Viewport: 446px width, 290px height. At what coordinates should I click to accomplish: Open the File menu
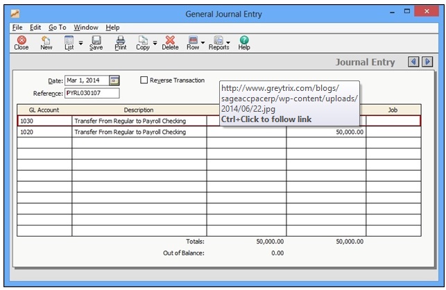click(17, 28)
